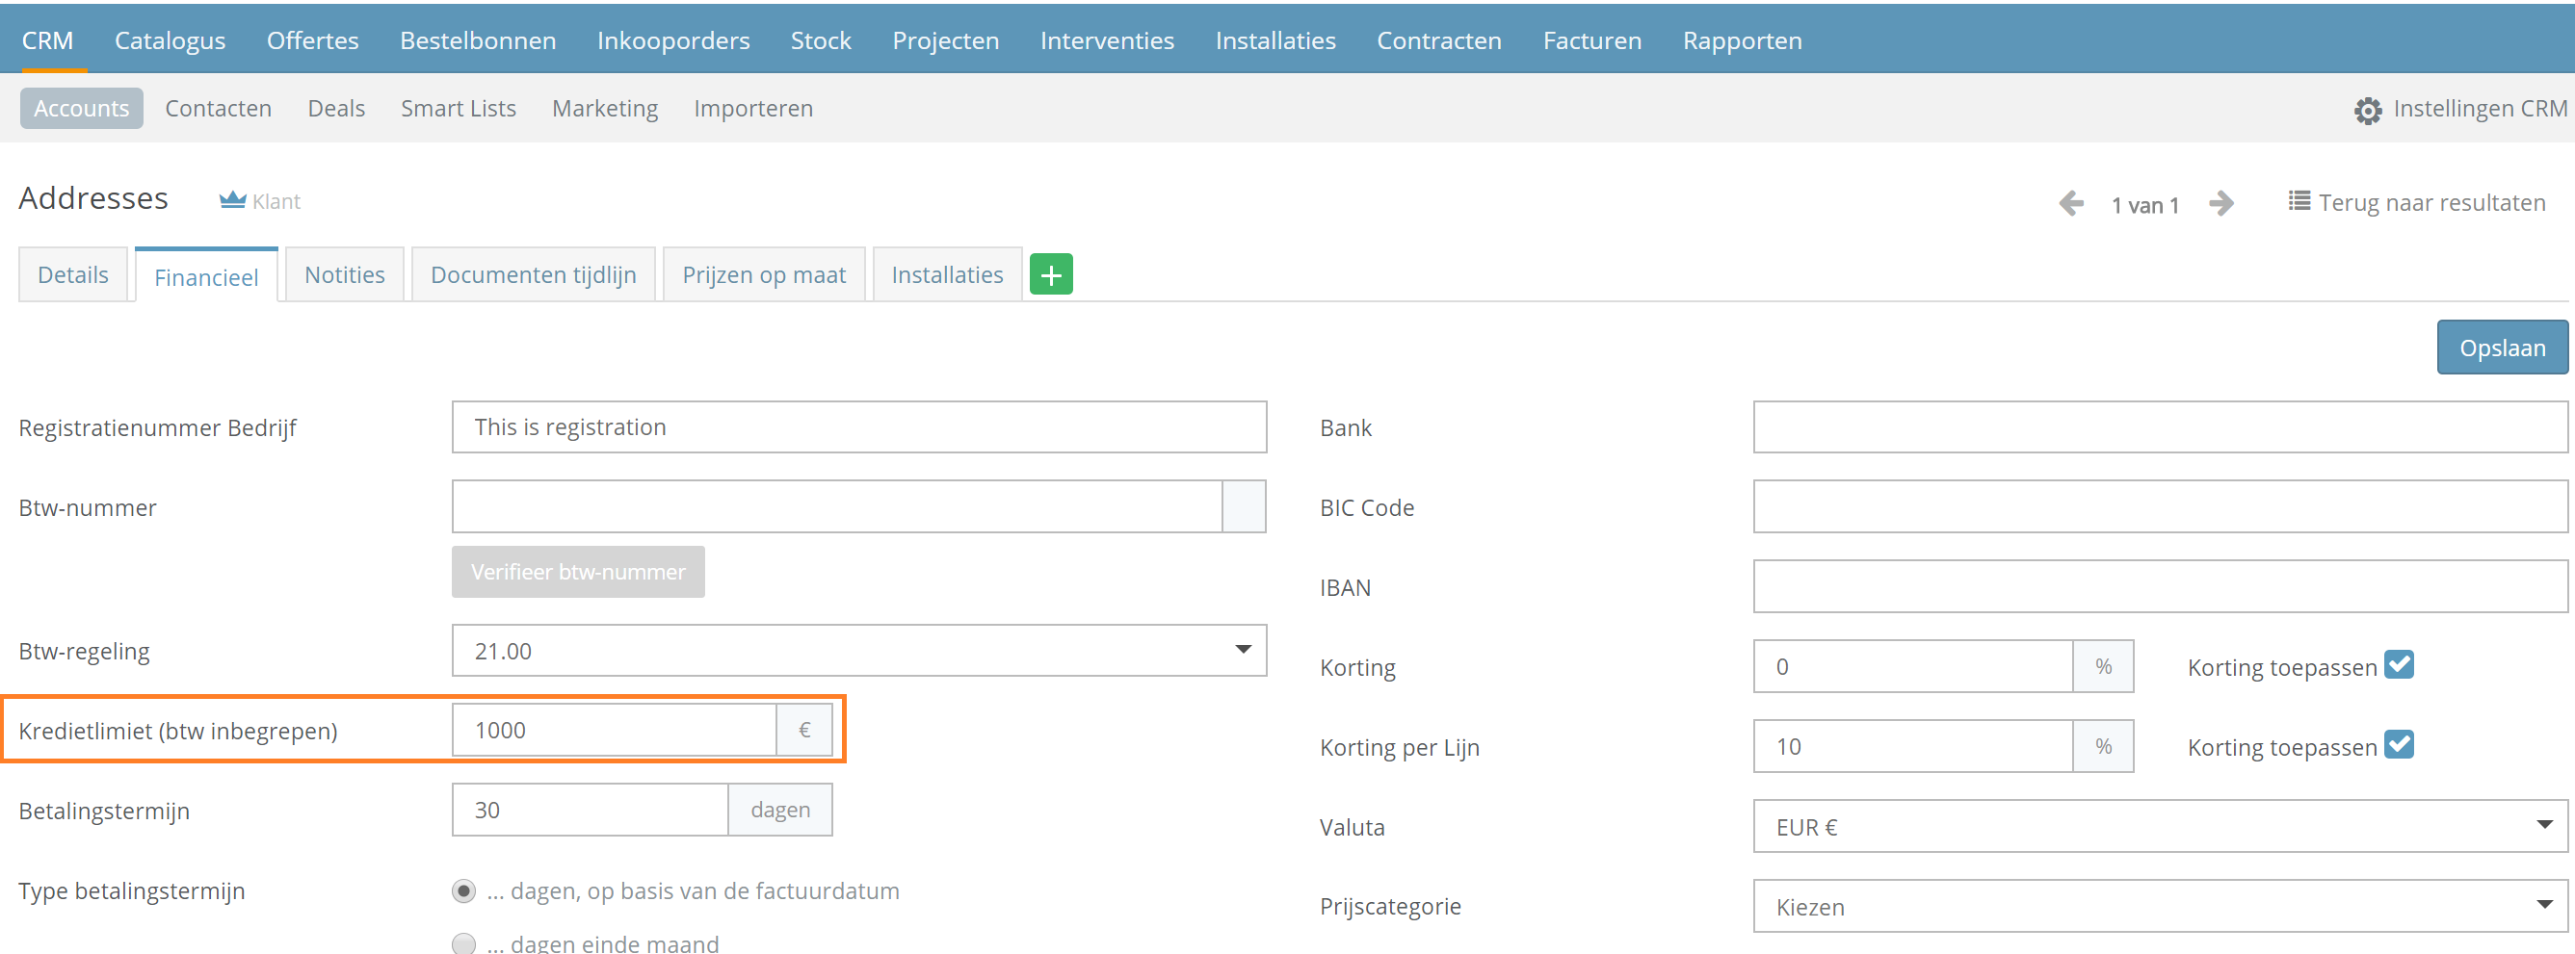This screenshot has width=2575, height=954.
Task: Open Offertes in the top menu
Action: click(313, 41)
